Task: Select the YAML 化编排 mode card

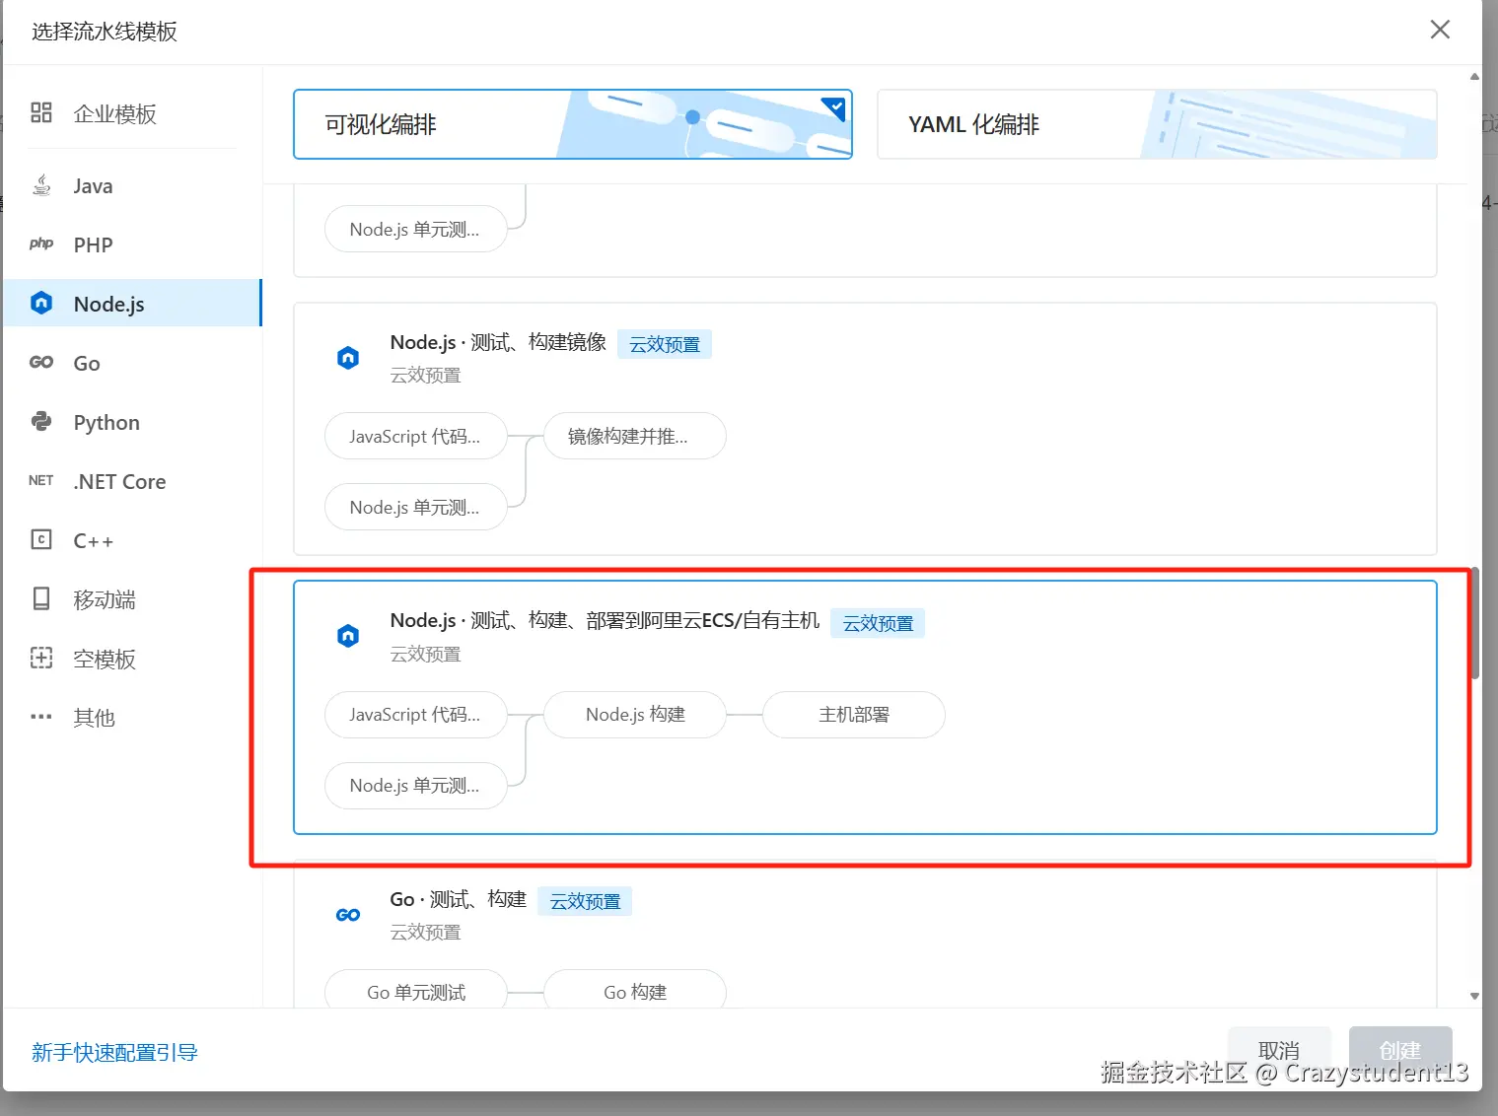Action: pos(1157,124)
